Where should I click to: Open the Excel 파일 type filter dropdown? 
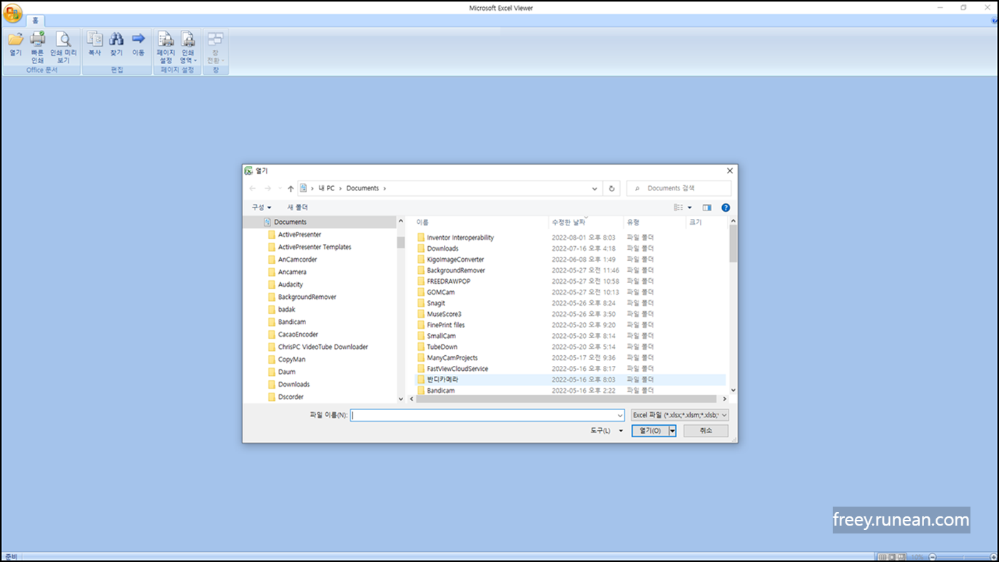pyautogui.click(x=680, y=415)
